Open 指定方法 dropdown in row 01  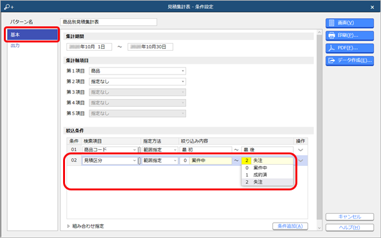click(160, 150)
